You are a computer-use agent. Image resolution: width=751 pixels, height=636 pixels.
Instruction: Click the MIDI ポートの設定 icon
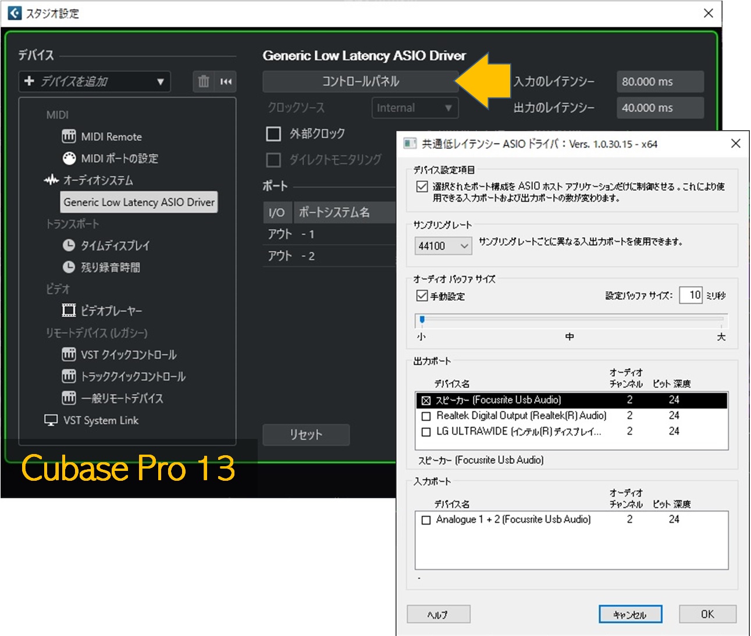tap(69, 158)
